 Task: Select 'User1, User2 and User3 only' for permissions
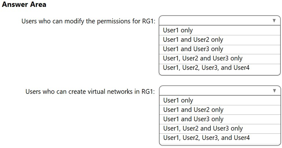(x=203, y=58)
